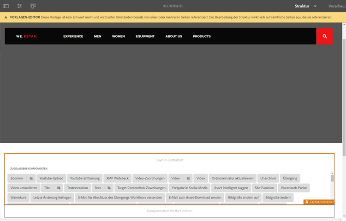Image resolution: width=346 pixels, height=221 pixels.
Task: Select the YouTube-Entfernung component chip
Action: tap(85, 178)
